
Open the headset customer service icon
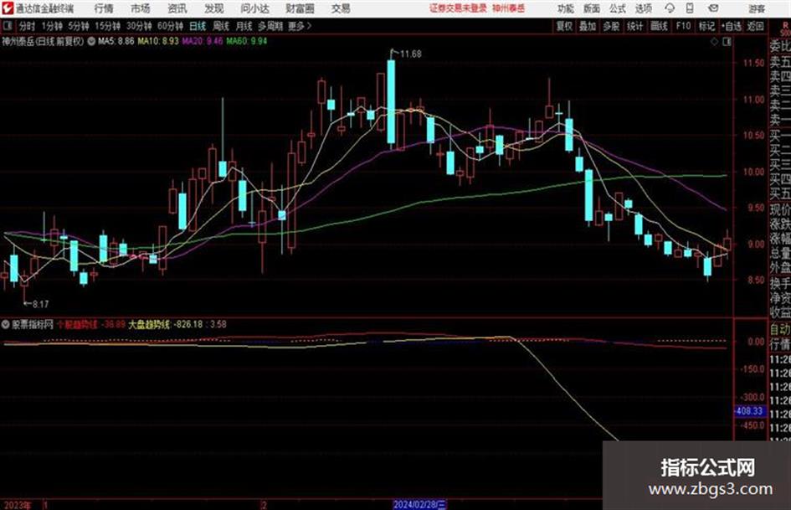(x=670, y=8)
